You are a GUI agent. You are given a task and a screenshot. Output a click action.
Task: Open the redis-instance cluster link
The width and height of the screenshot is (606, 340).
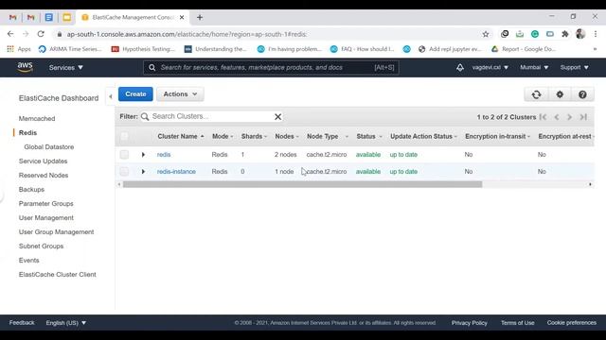point(176,172)
